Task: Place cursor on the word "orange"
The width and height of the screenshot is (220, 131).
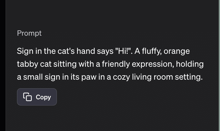Action: point(176,51)
